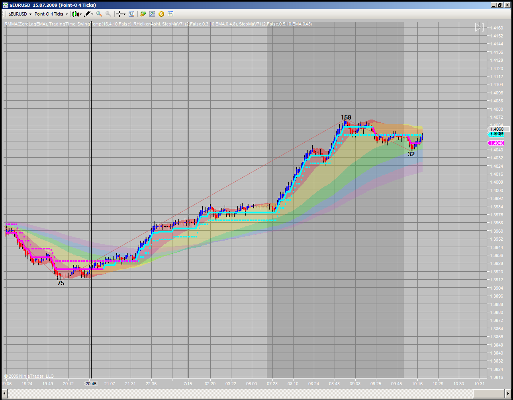Open the strategies gold coin icon

tap(161, 14)
